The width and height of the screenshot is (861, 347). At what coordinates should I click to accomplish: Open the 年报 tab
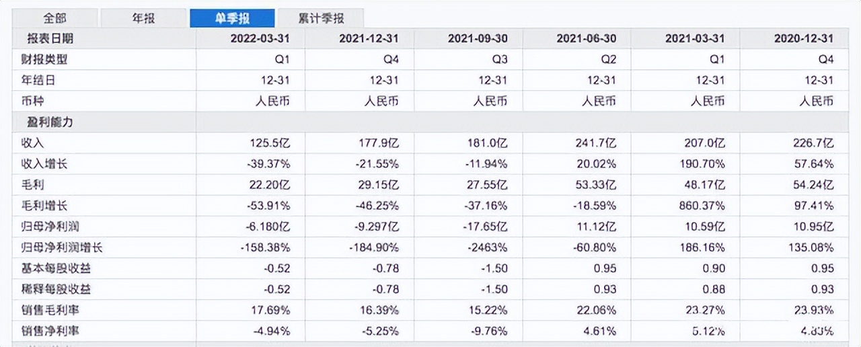click(x=143, y=18)
